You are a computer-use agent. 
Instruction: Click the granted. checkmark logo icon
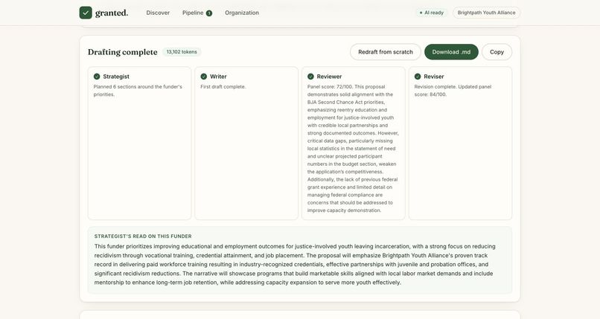86,13
